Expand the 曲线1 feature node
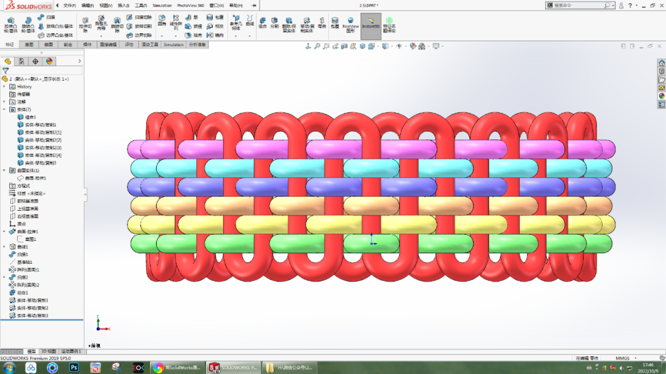 4,247
